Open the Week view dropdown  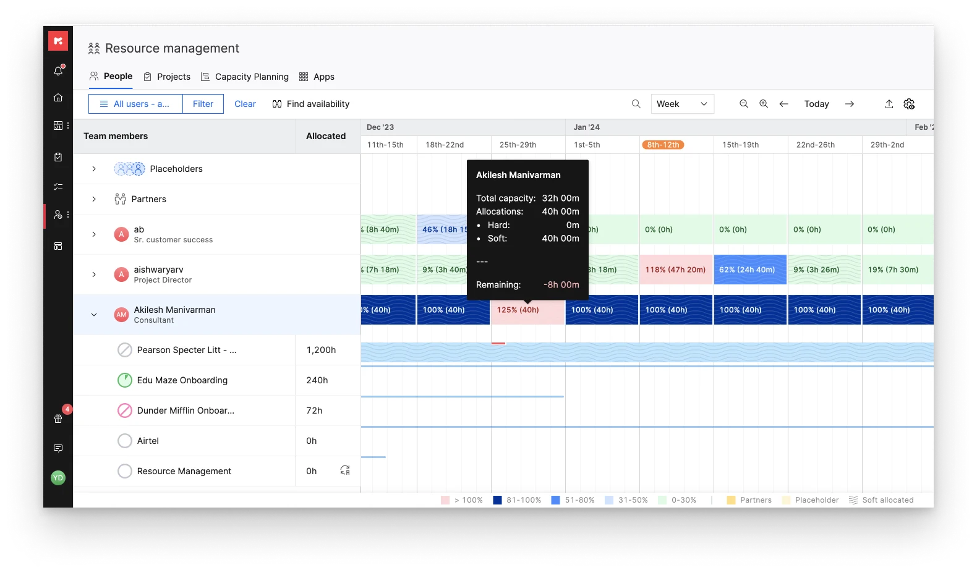683,104
